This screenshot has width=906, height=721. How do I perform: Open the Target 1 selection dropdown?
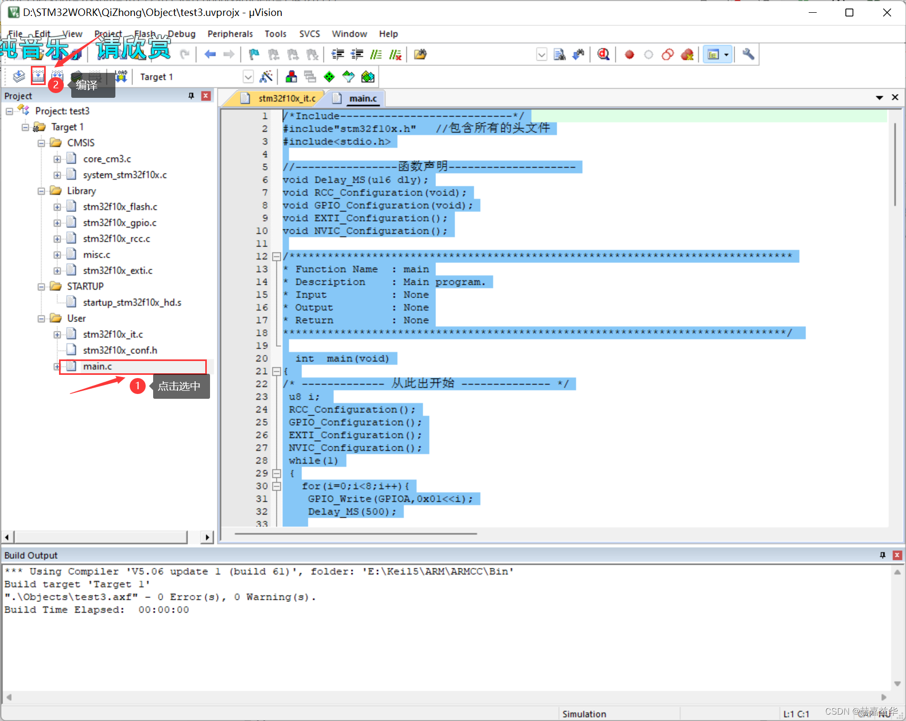[248, 77]
